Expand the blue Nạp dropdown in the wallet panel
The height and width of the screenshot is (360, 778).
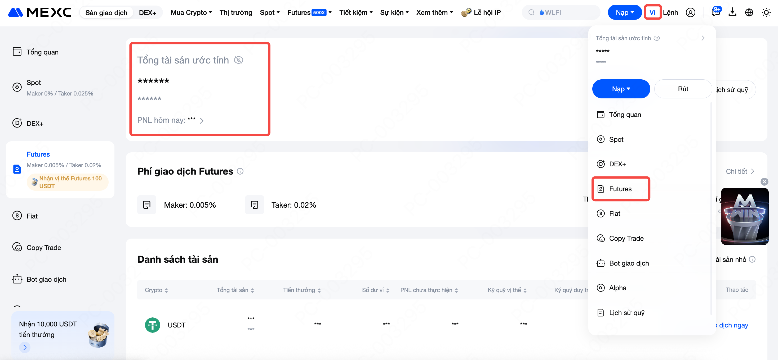pos(621,89)
